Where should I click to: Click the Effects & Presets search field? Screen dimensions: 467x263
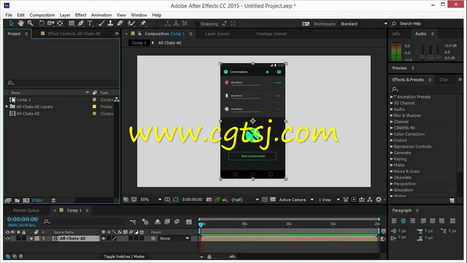(x=426, y=89)
